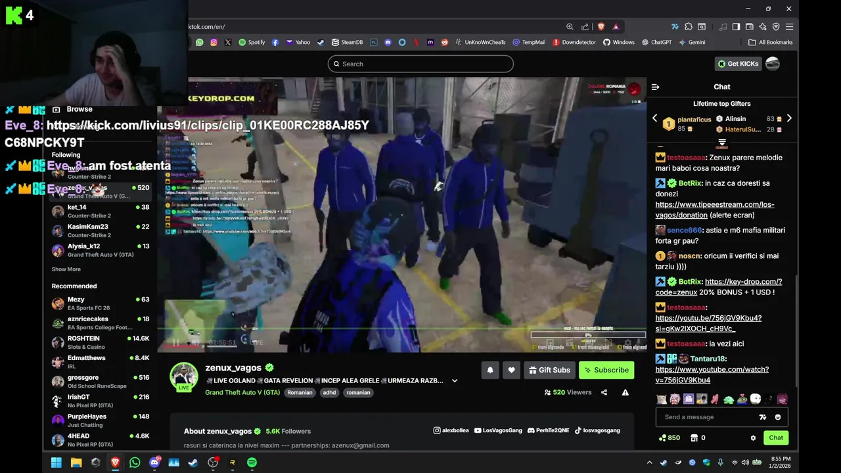The width and height of the screenshot is (841, 473).
Task: Click the Windows Start button
Action: click(x=57, y=462)
